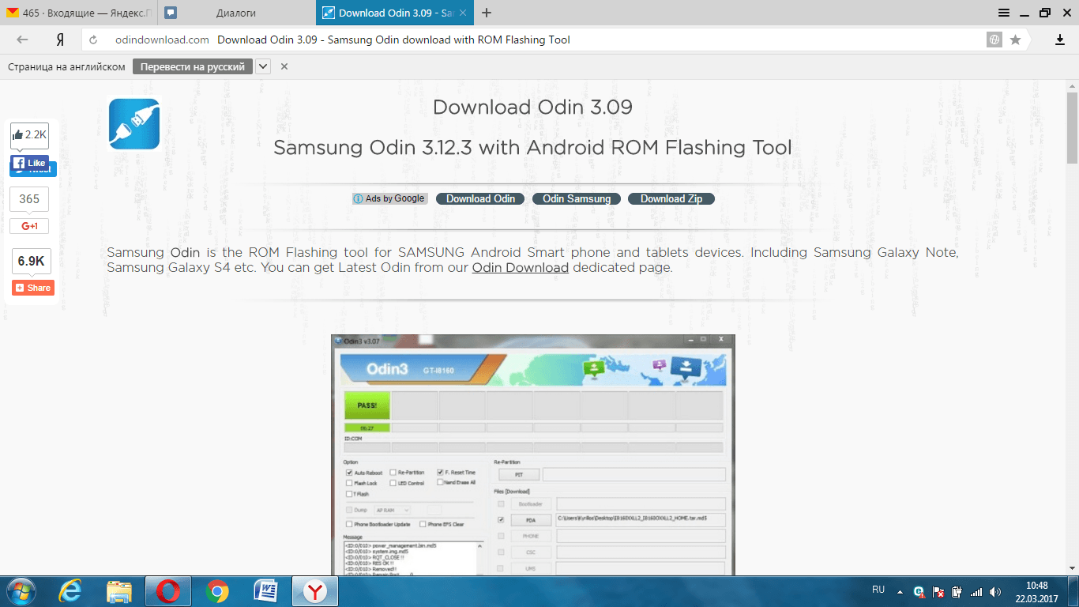The width and height of the screenshot is (1079, 607).
Task: Launch Internet Explorer from the taskbar
Action: click(x=71, y=591)
